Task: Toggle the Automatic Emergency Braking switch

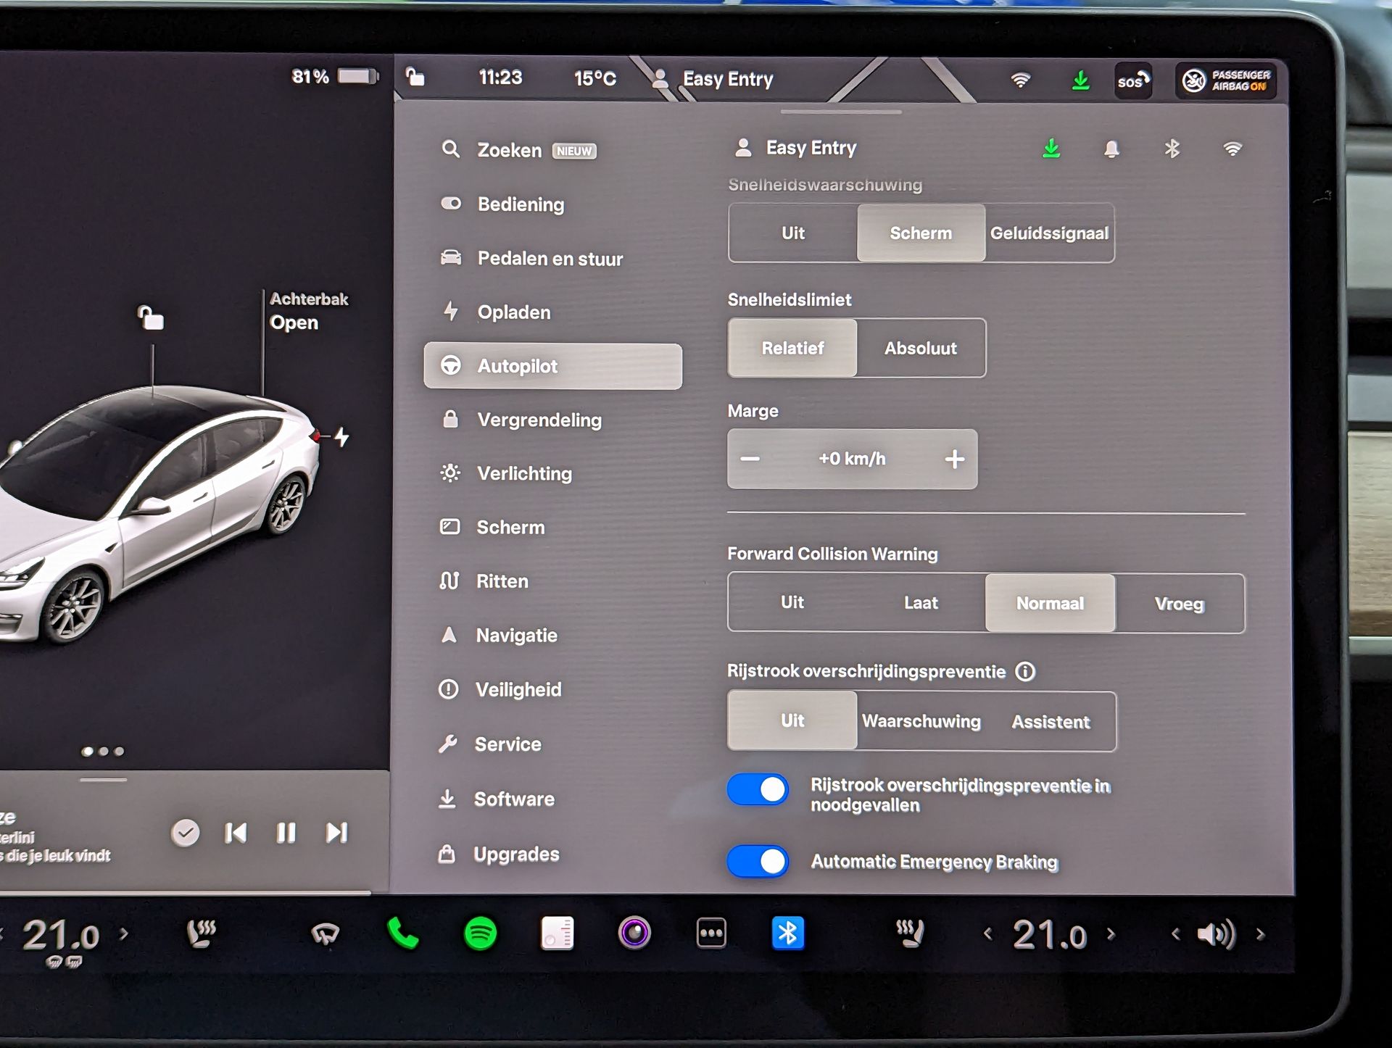Action: [x=758, y=862]
